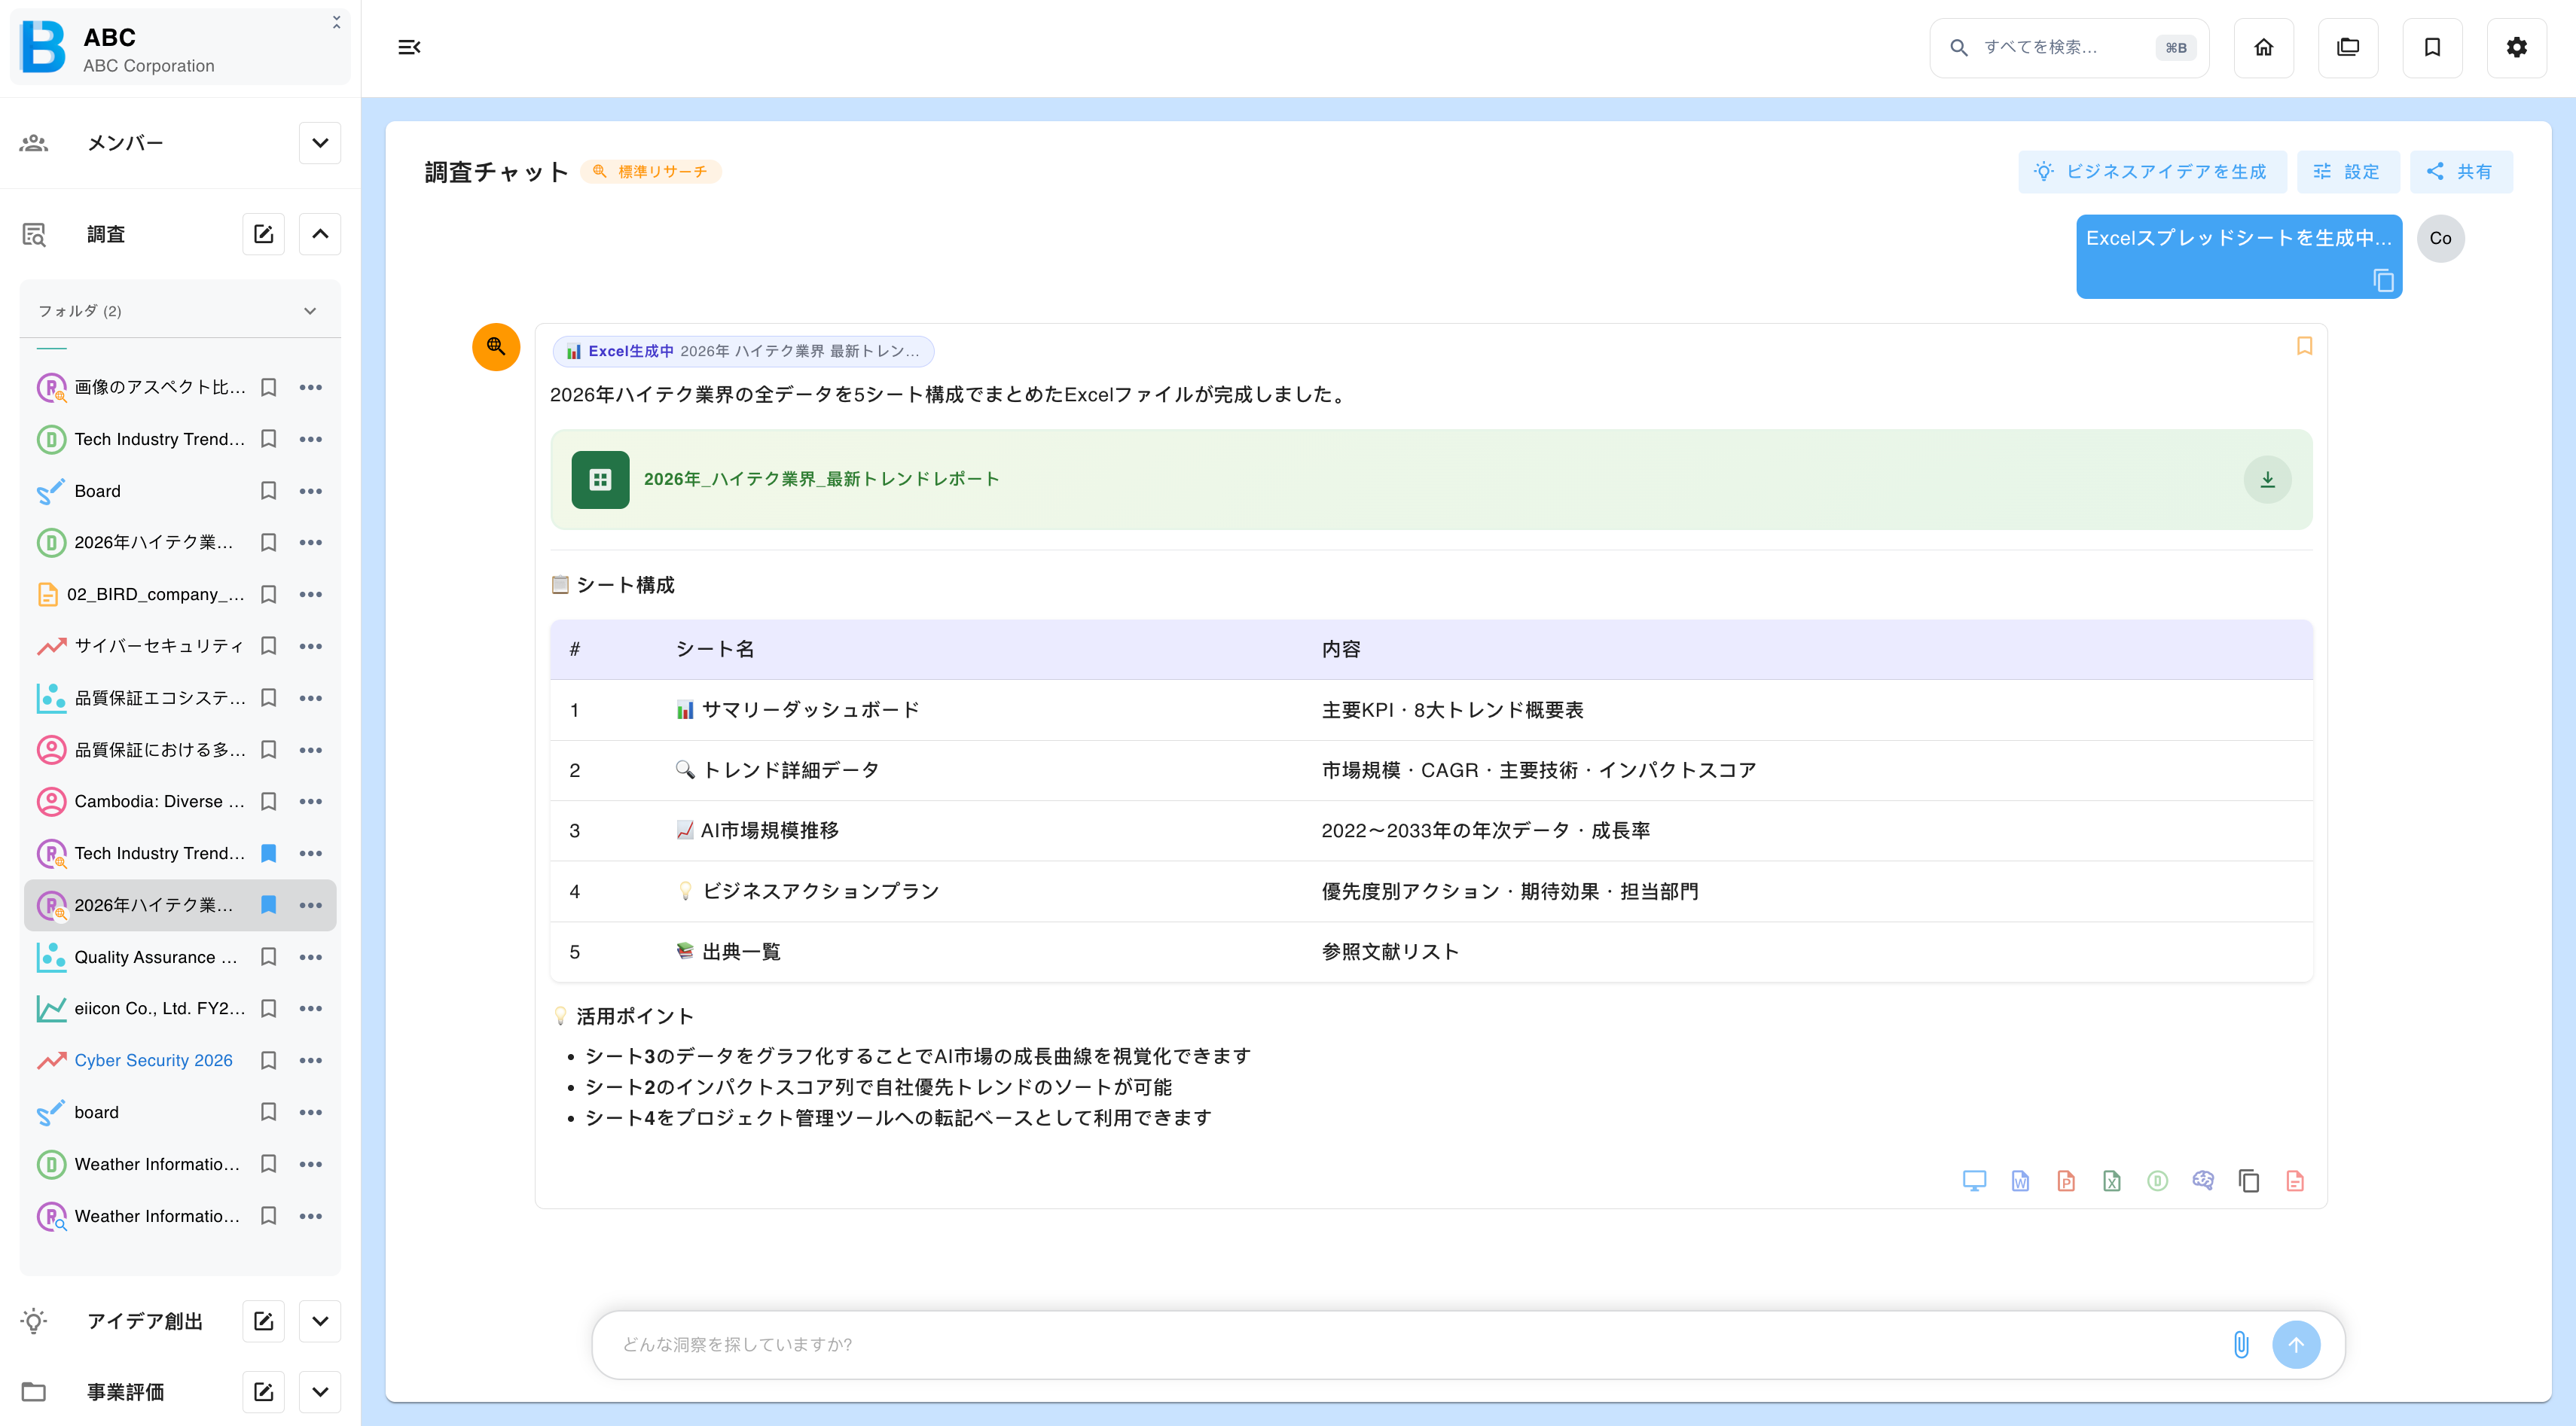Open the Cambodia: Diverse research item
The width and height of the screenshot is (2576, 1426).
[x=159, y=801]
